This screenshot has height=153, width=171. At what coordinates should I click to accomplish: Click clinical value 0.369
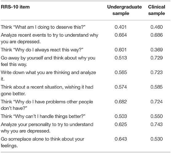pos(157,50)
